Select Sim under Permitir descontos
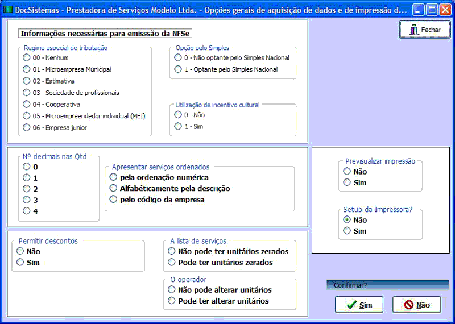This screenshot has height=324, width=455. [x=21, y=263]
